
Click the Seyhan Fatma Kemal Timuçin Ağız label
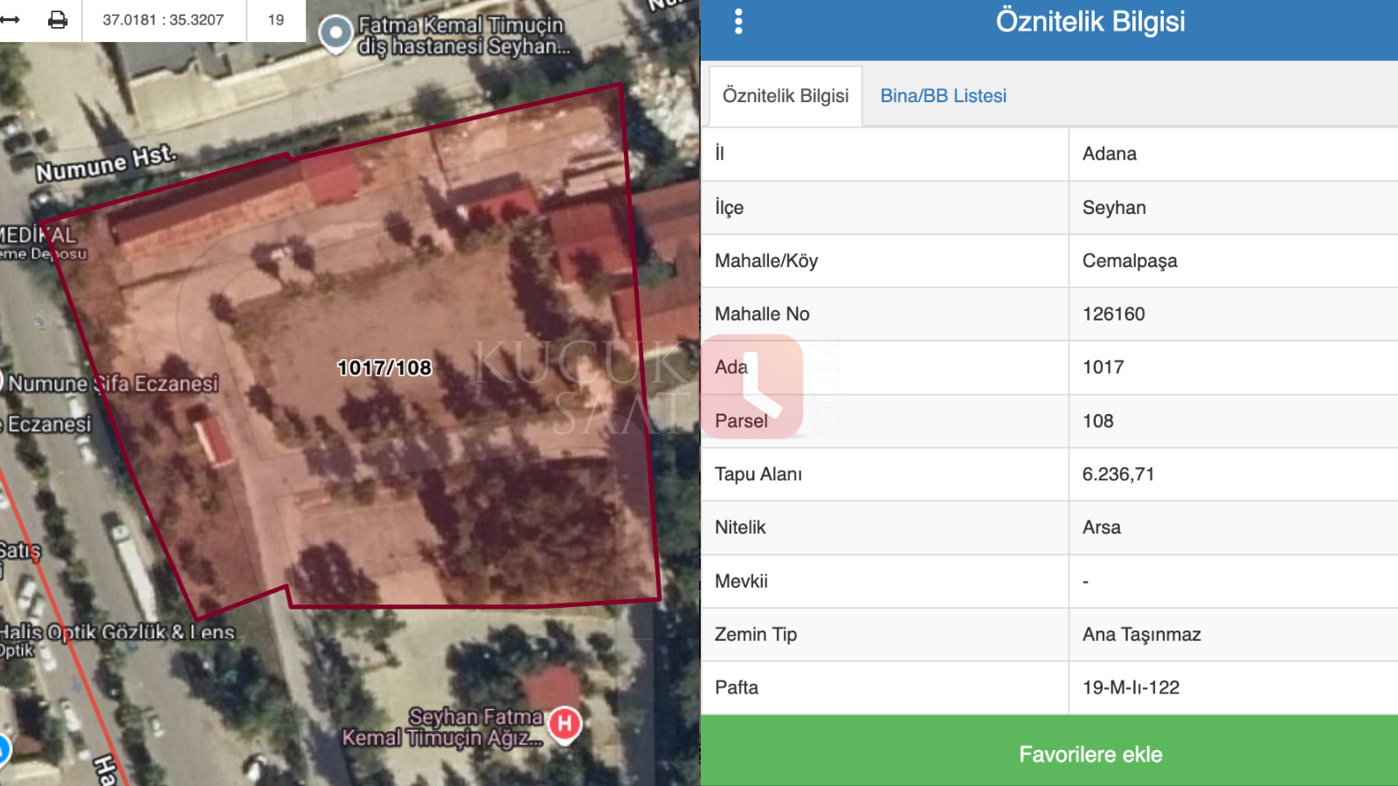pos(442,727)
